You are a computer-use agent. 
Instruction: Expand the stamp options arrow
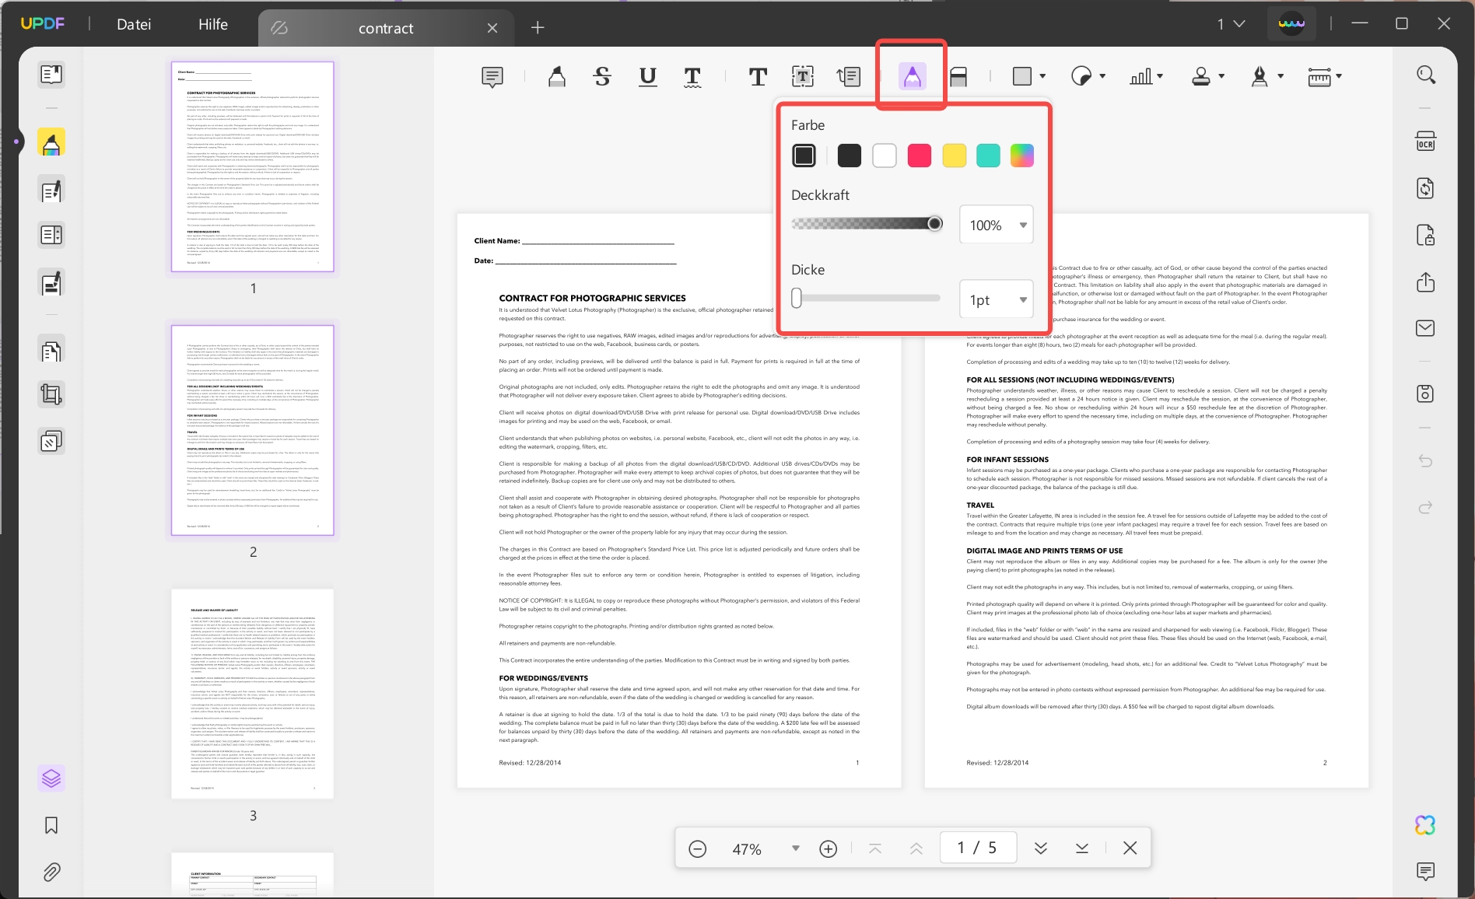point(1221,76)
